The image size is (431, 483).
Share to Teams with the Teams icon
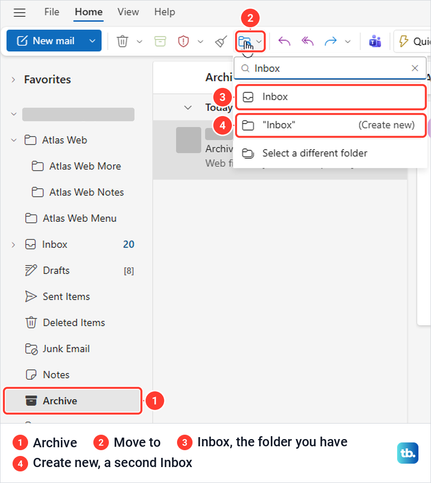pyautogui.click(x=375, y=41)
